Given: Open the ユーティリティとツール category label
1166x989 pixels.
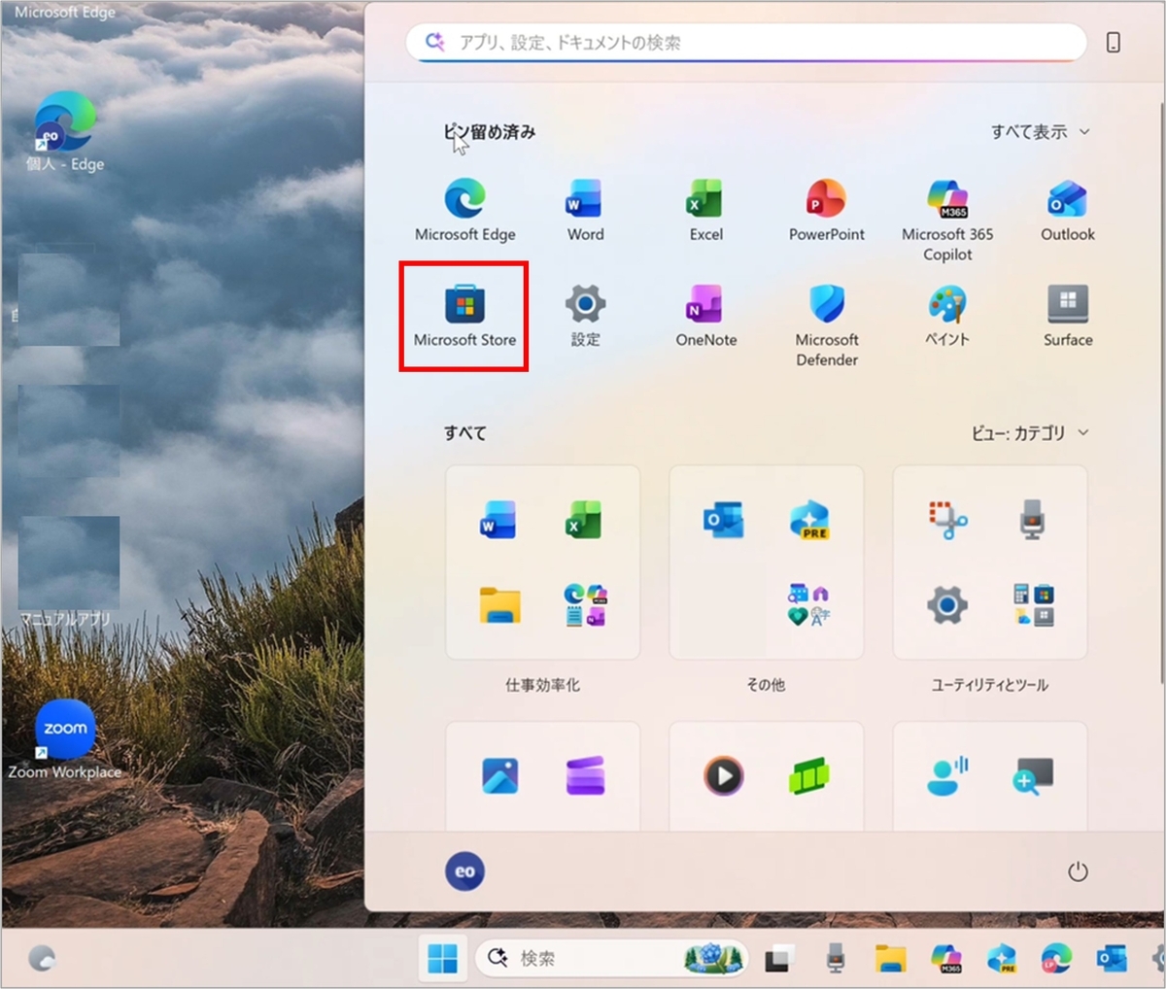Looking at the screenshot, I should click(x=990, y=685).
